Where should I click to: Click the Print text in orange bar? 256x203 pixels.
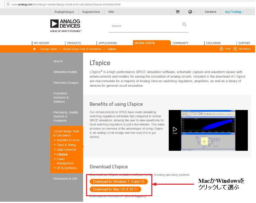[228, 49]
